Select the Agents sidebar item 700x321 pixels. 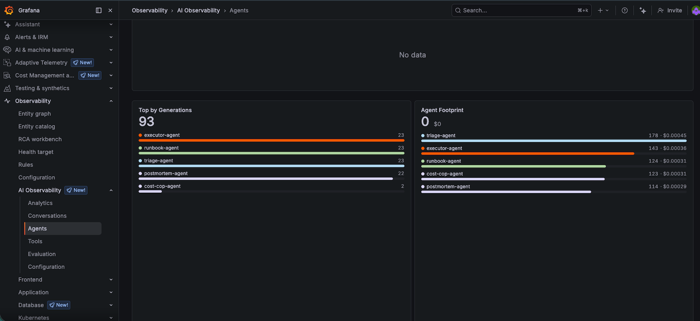[x=63, y=229]
